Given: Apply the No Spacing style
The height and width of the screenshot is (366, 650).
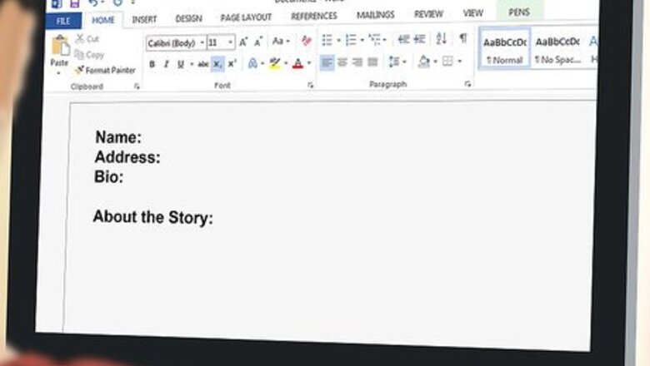Looking at the screenshot, I should (x=557, y=48).
